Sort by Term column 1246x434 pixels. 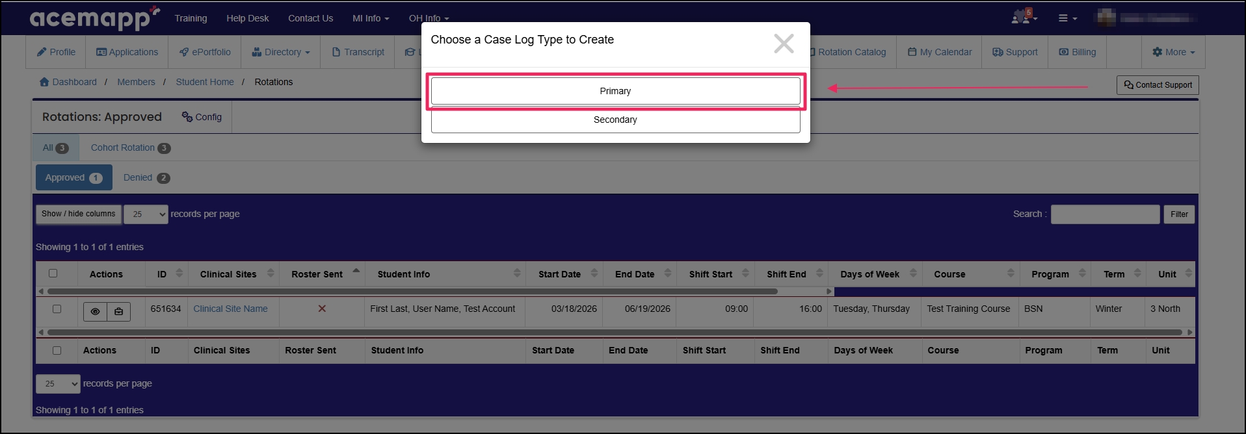1137,274
